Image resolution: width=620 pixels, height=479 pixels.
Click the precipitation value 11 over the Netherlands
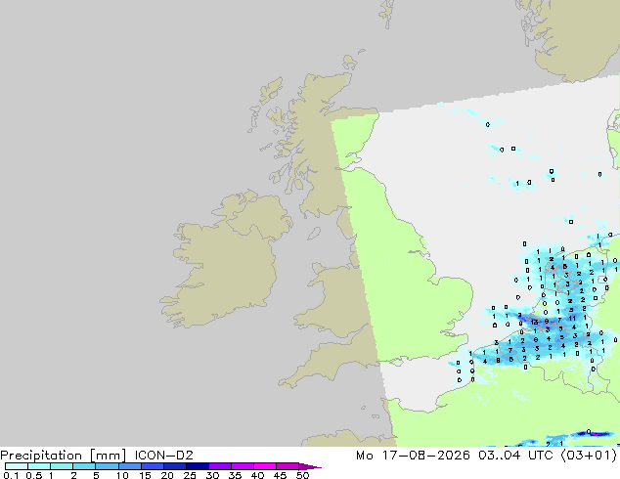(x=572, y=318)
